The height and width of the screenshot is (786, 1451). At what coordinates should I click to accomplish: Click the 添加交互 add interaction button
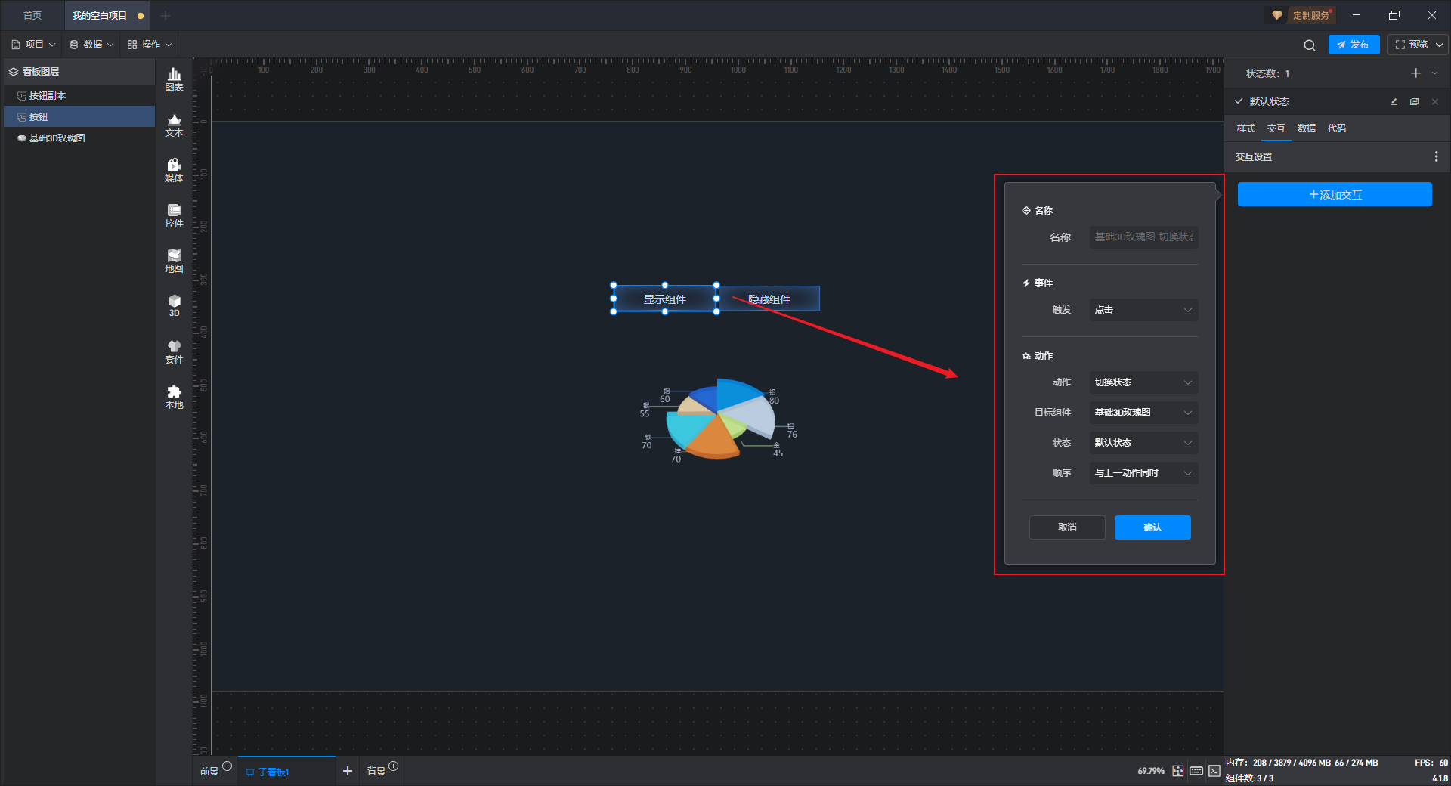tap(1334, 195)
